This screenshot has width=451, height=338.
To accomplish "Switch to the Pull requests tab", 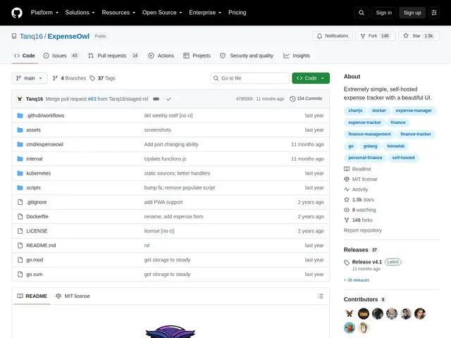I will pos(113,56).
